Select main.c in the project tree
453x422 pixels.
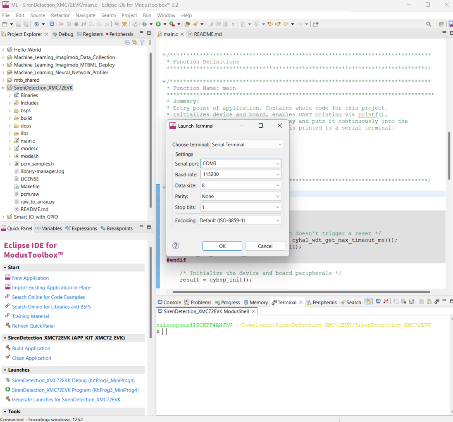[x=28, y=141]
